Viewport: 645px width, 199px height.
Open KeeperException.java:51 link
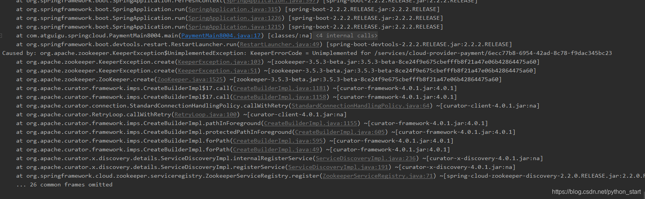tap(217, 71)
